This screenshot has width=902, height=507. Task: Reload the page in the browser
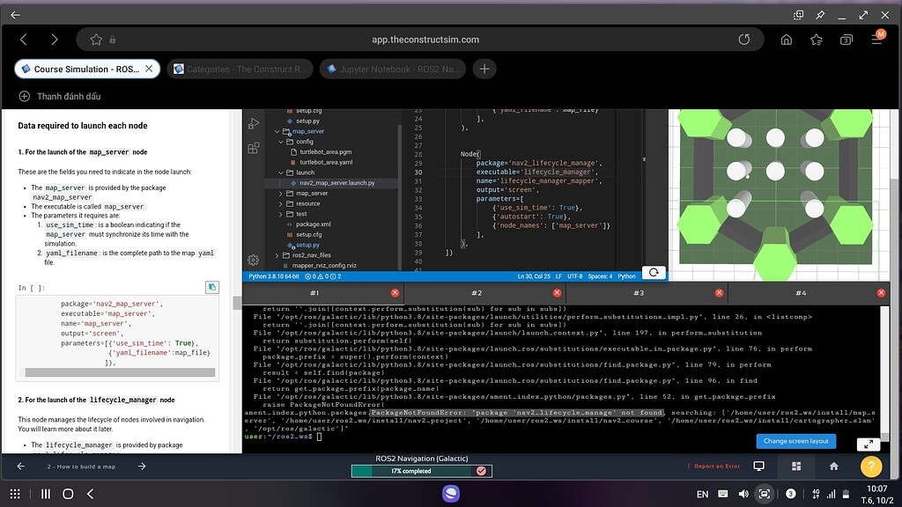click(744, 40)
